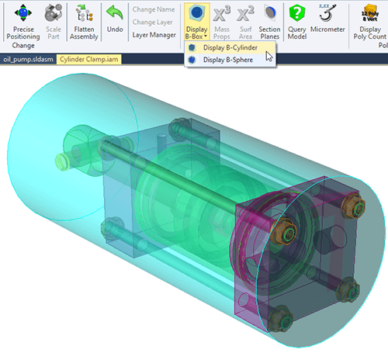The width and height of the screenshot is (388, 353).
Task: Open the Precise Positioning tool
Action: 23,22
